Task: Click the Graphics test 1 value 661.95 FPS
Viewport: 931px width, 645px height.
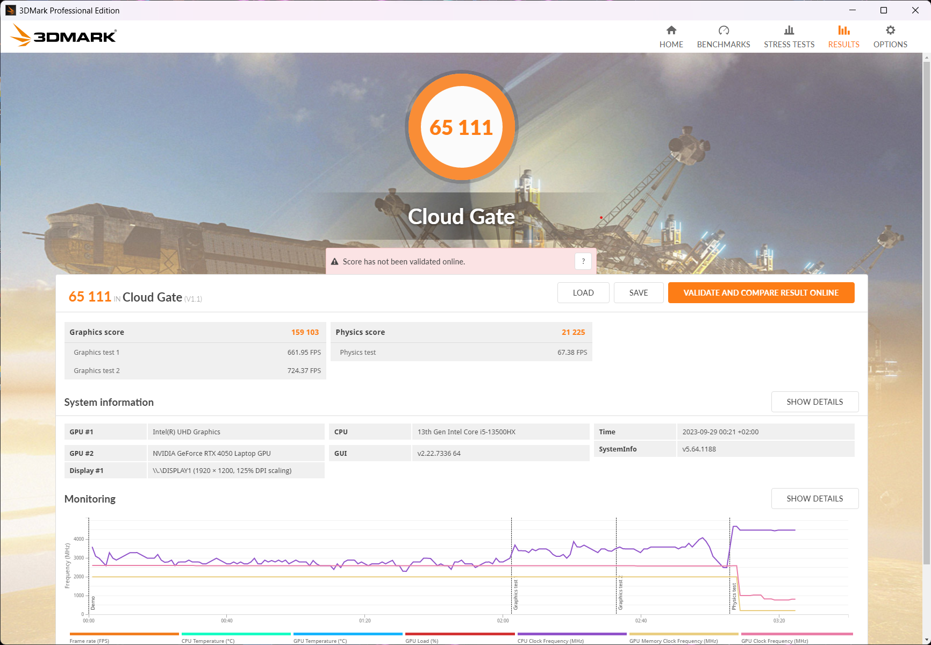Action: (x=304, y=353)
